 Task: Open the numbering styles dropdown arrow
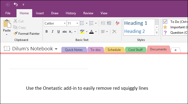tap(96, 23)
